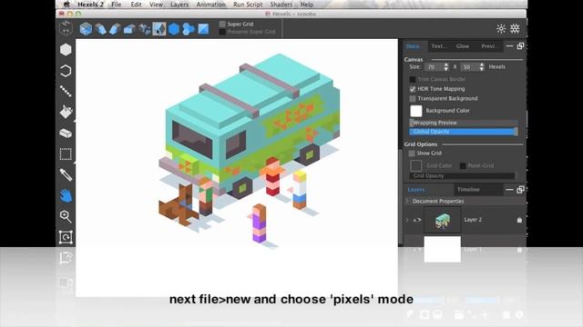Open the File menu
The width and height of the screenshot is (583, 327).
point(117,5)
